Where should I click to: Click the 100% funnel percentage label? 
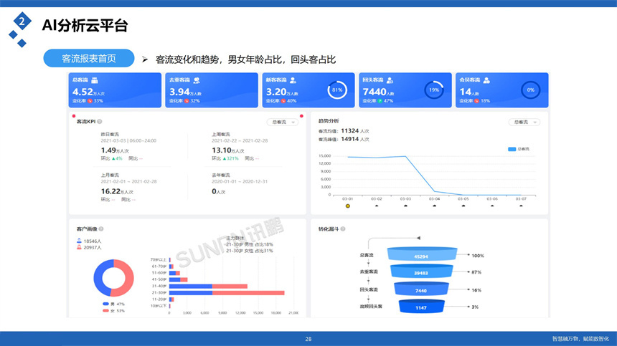tap(478, 256)
